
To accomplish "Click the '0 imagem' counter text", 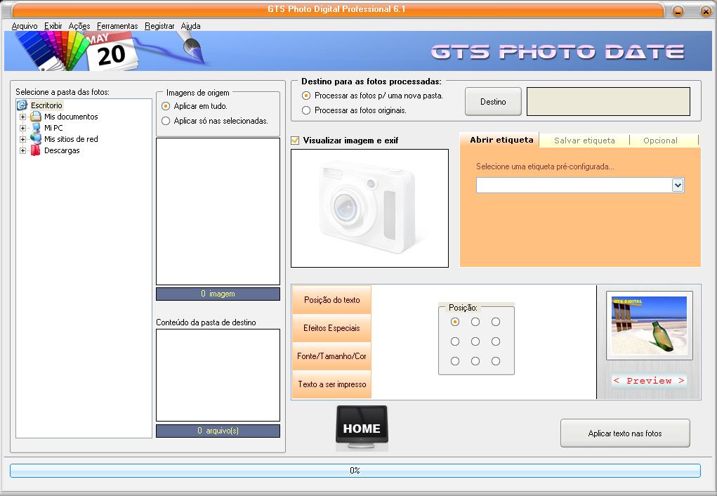I will (x=218, y=294).
